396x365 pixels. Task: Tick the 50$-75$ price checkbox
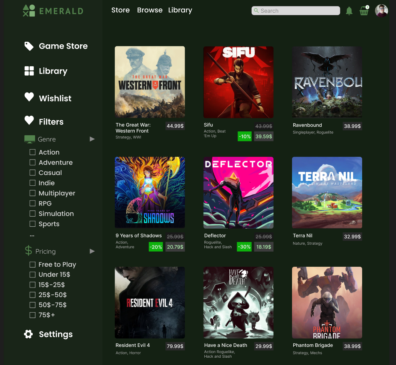click(x=32, y=305)
